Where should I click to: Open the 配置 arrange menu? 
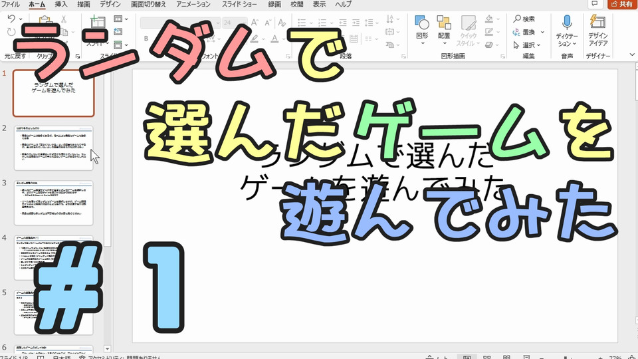[x=444, y=30]
